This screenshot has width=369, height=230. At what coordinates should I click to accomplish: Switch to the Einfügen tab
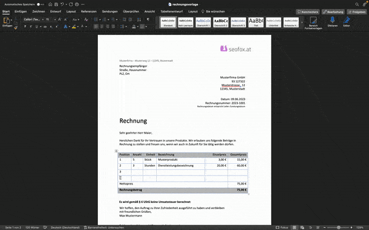21,12
